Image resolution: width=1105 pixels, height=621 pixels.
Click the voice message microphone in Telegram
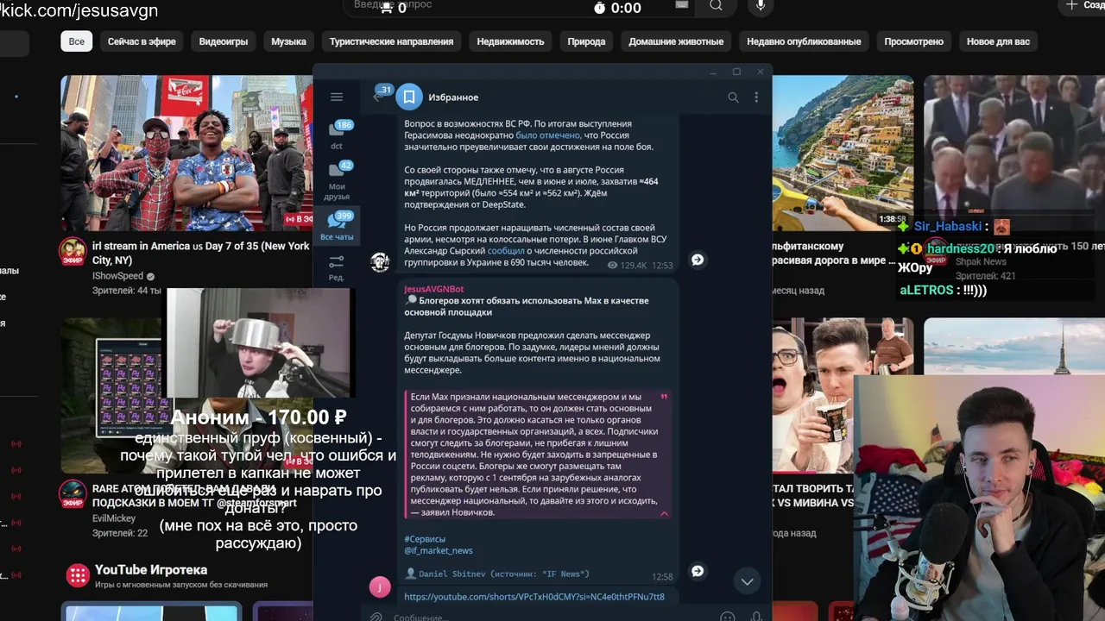click(x=756, y=616)
